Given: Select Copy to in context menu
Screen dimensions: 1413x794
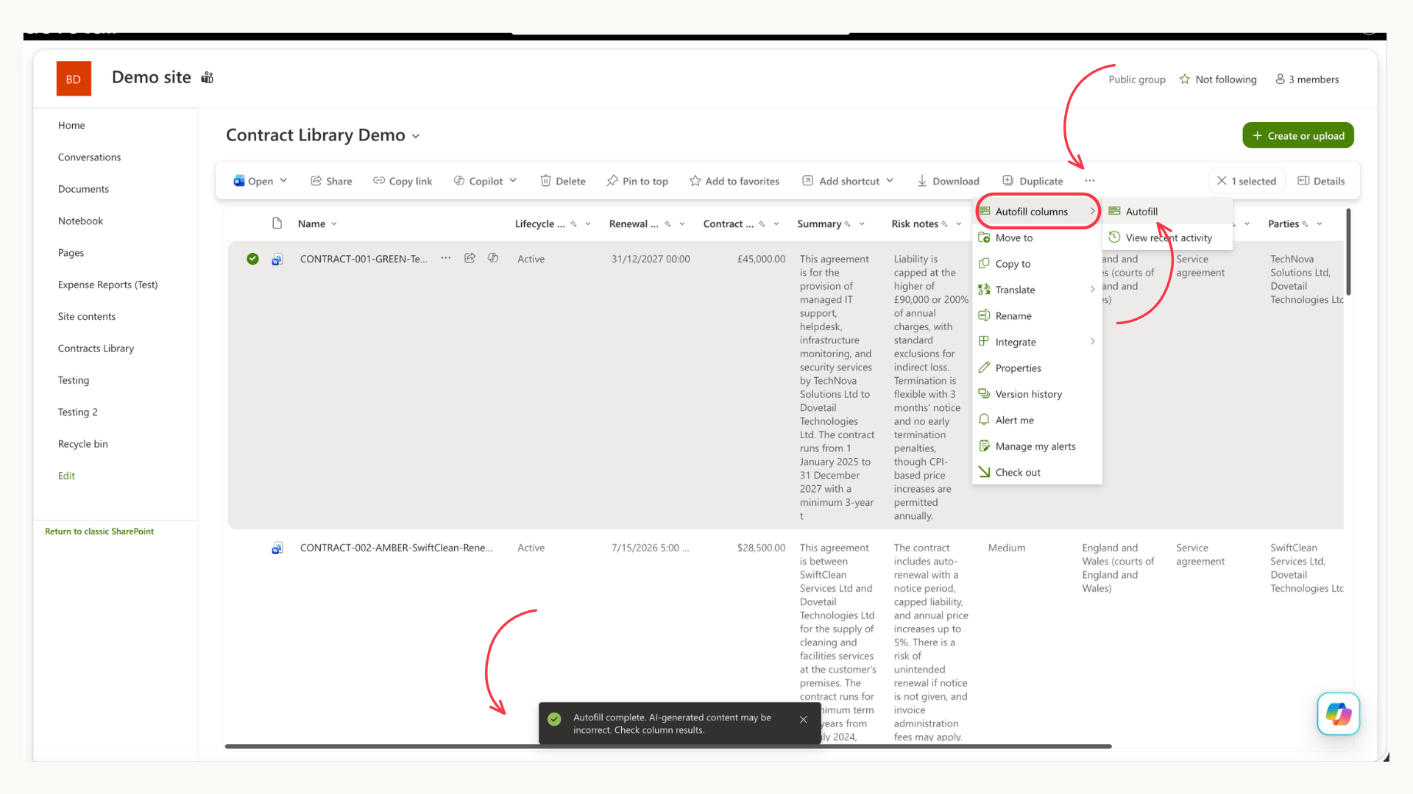Looking at the screenshot, I should (x=1037, y=264).
